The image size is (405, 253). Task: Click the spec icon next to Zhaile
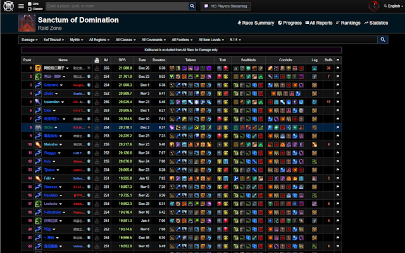38,94
